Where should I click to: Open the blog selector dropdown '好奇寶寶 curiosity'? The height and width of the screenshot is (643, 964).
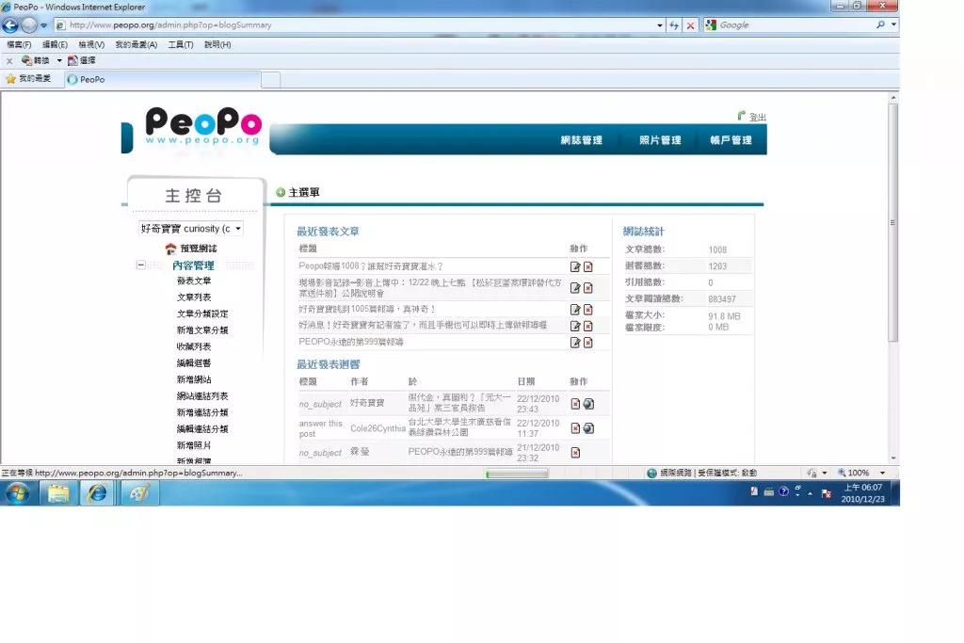point(190,229)
